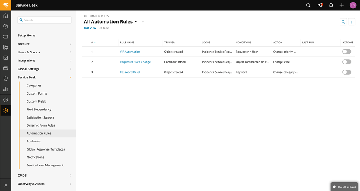
Task: Click the RULE NAME column header
Action: [127, 43]
